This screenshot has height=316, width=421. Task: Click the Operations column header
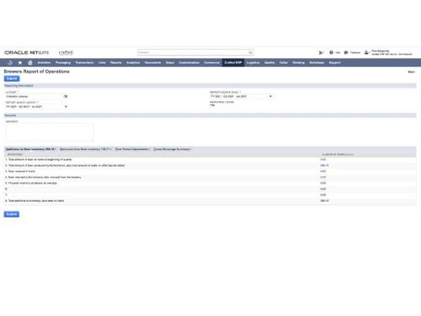tap(15, 154)
